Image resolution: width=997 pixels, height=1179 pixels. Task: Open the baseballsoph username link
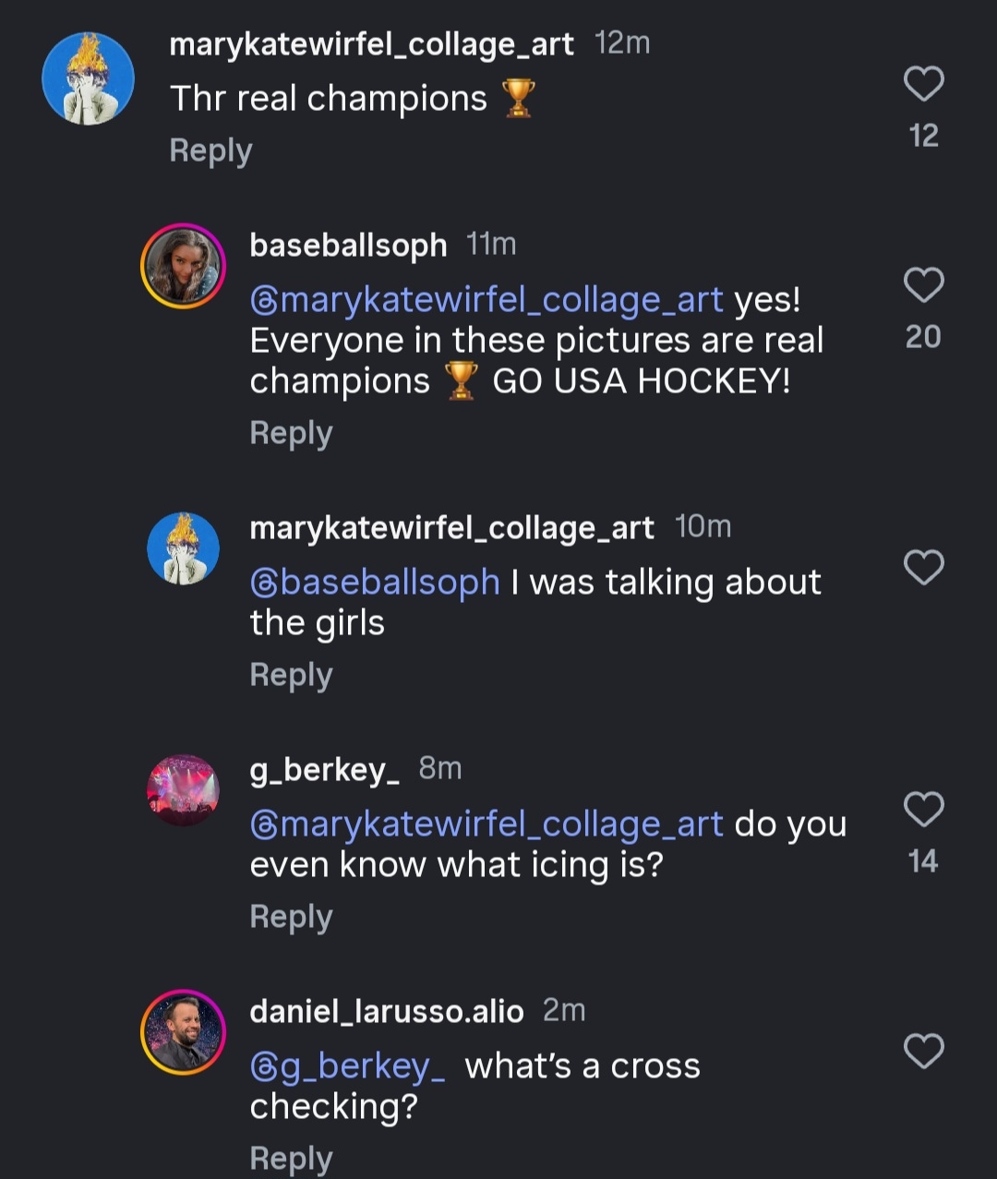click(348, 246)
